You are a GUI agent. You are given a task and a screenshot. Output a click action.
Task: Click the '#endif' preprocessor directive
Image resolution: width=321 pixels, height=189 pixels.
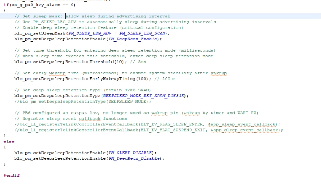click(12, 176)
